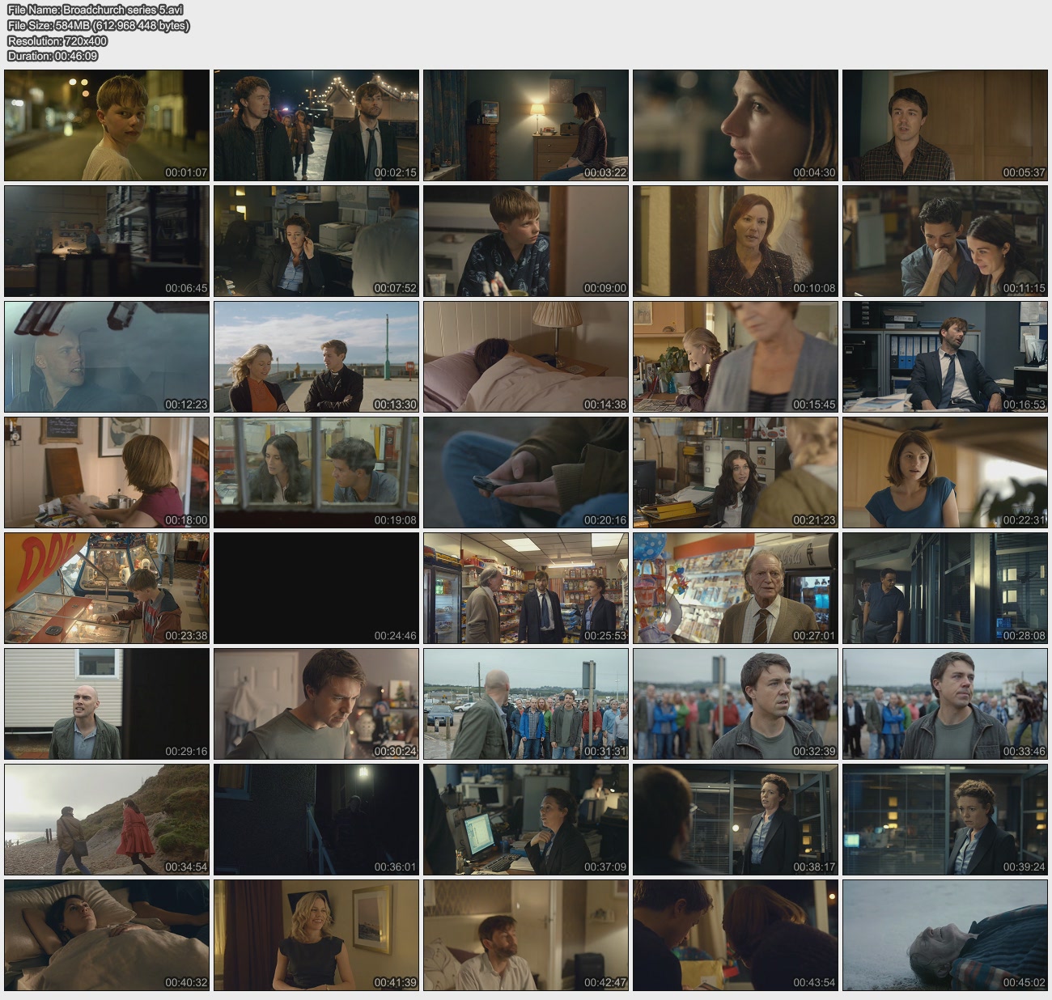Select the thumbnail marked 00:39:24
Screen dimensions: 1052x1000
point(945,820)
